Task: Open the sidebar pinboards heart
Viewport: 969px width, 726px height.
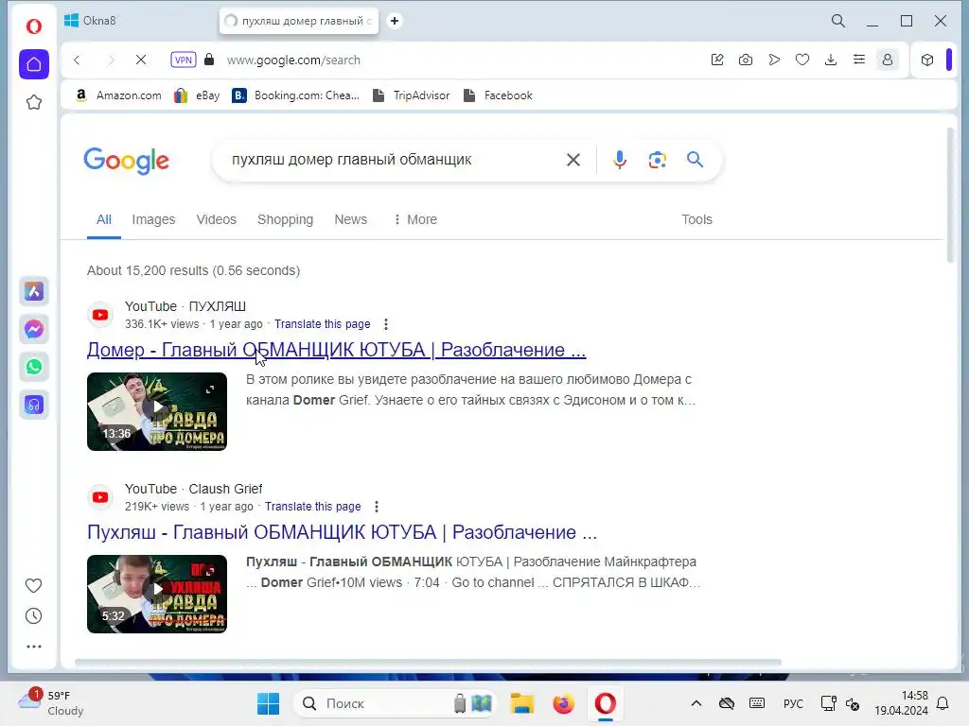Action: point(33,585)
